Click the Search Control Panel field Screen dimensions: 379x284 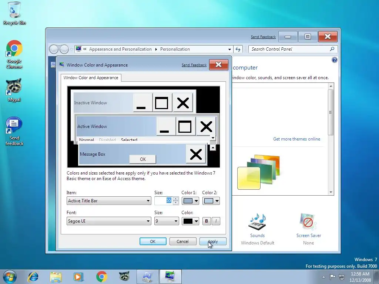[x=289, y=49]
